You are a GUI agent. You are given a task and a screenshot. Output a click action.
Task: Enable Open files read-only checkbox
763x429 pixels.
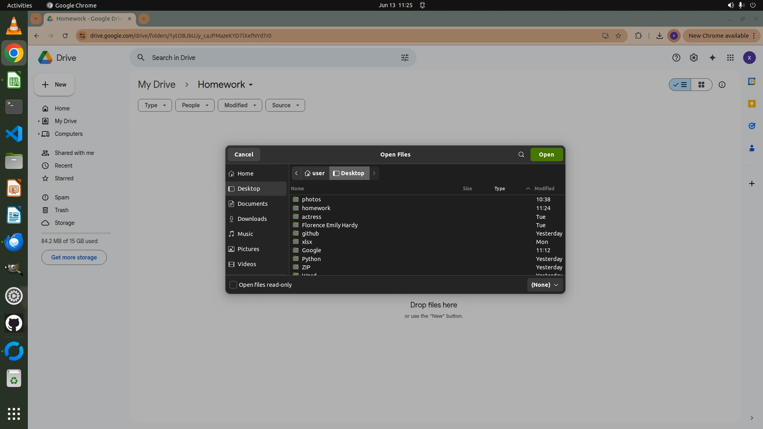point(233,285)
